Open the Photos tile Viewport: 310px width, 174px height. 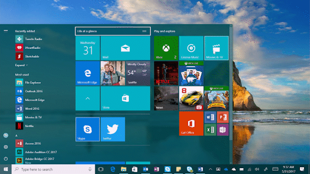point(113,73)
